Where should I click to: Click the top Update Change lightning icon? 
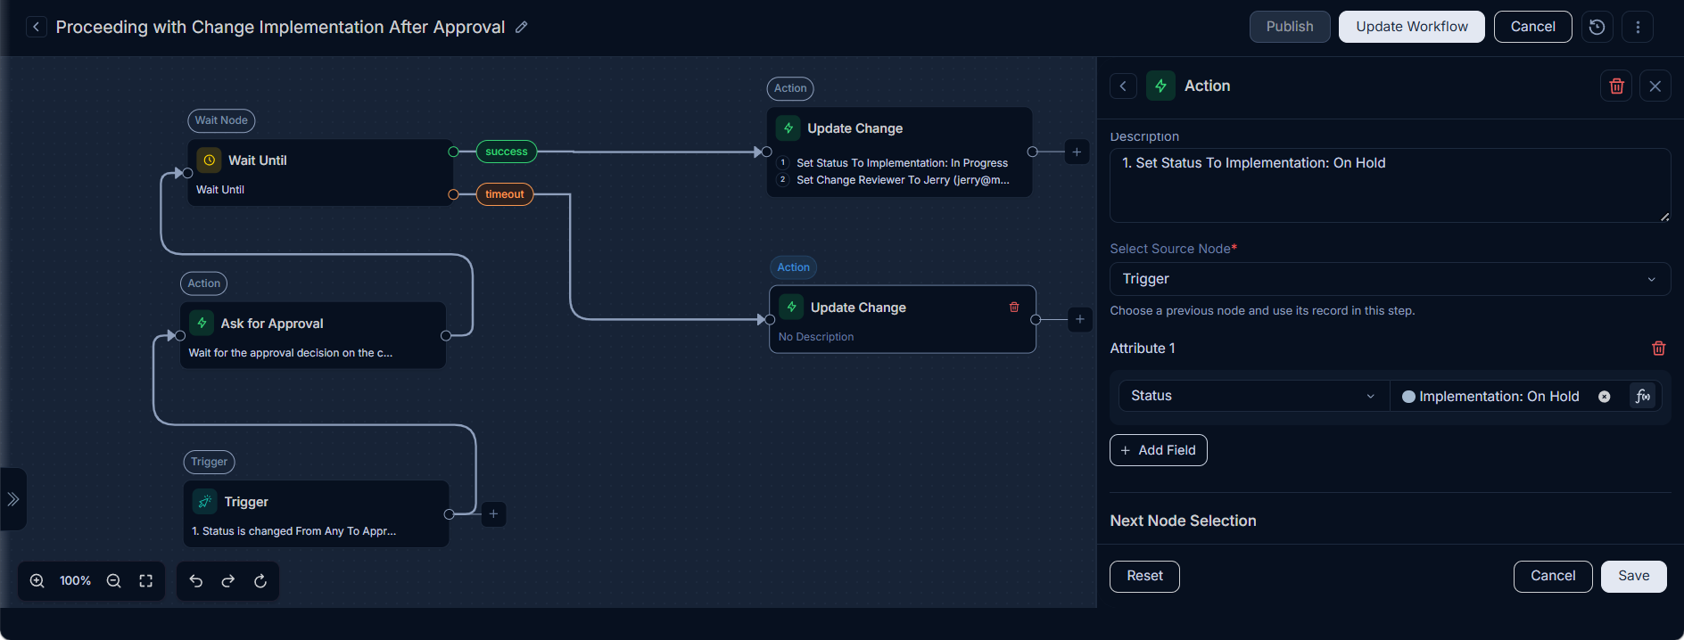[788, 128]
